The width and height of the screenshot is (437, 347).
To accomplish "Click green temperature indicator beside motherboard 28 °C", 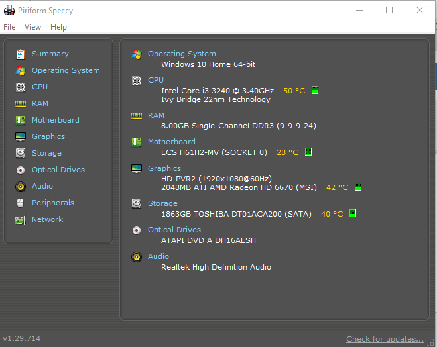I will pyautogui.click(x=308, y=152).
